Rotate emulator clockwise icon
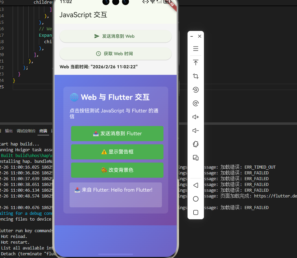 (x=196, y=103)
